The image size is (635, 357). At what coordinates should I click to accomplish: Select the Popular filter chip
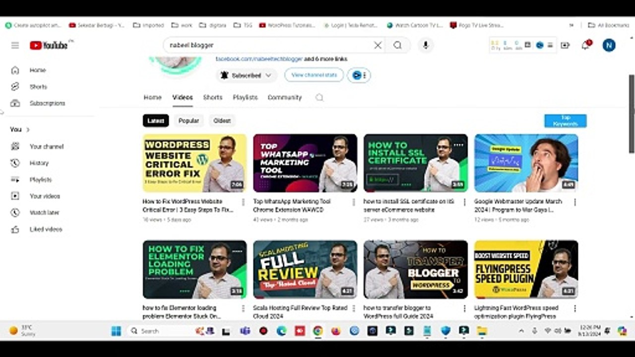[189, 120]
